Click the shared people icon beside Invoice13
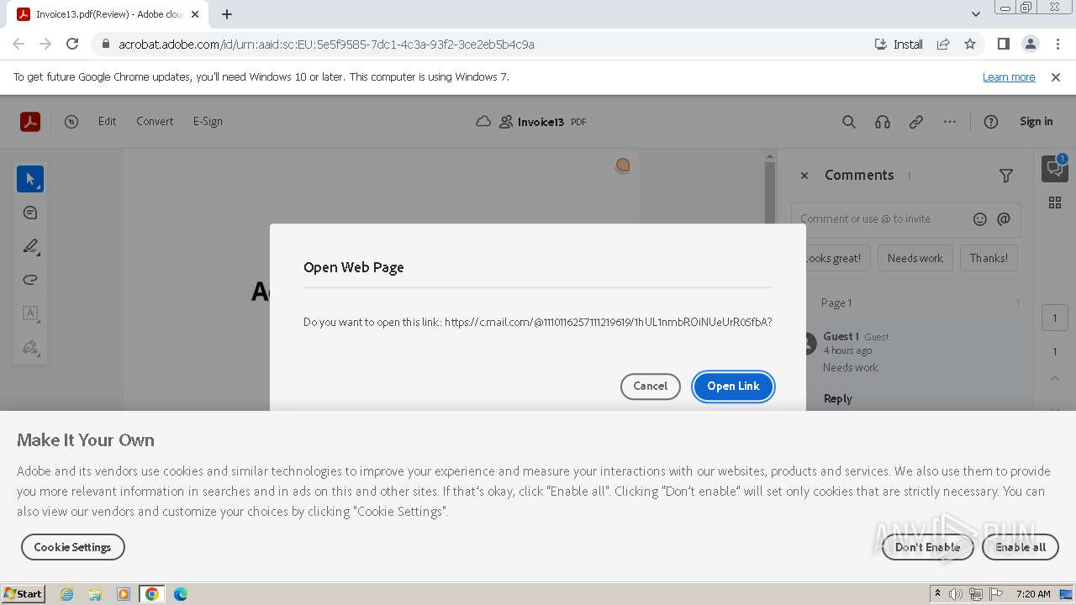 (506, 122)
